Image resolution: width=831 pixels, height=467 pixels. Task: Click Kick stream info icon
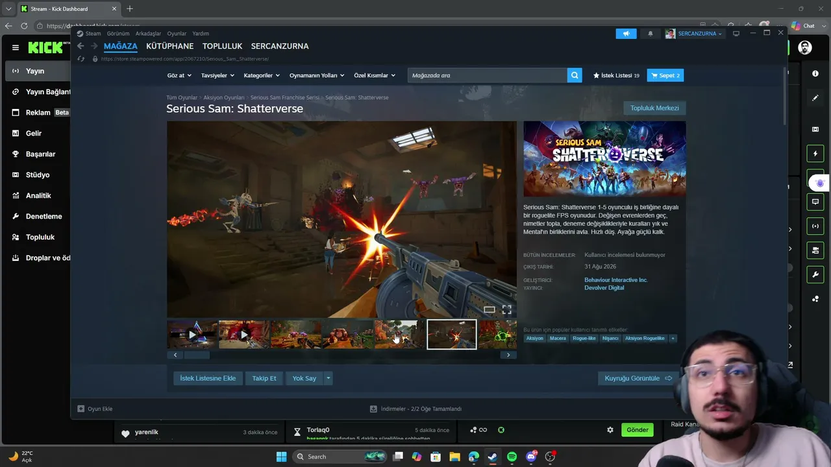coord(815,73)
